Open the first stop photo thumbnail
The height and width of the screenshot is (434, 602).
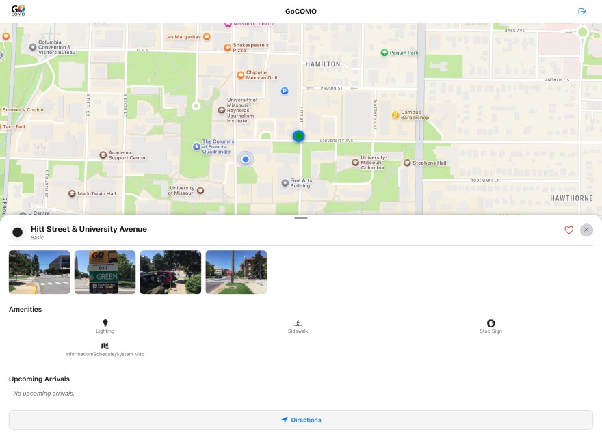pos(40,272)
